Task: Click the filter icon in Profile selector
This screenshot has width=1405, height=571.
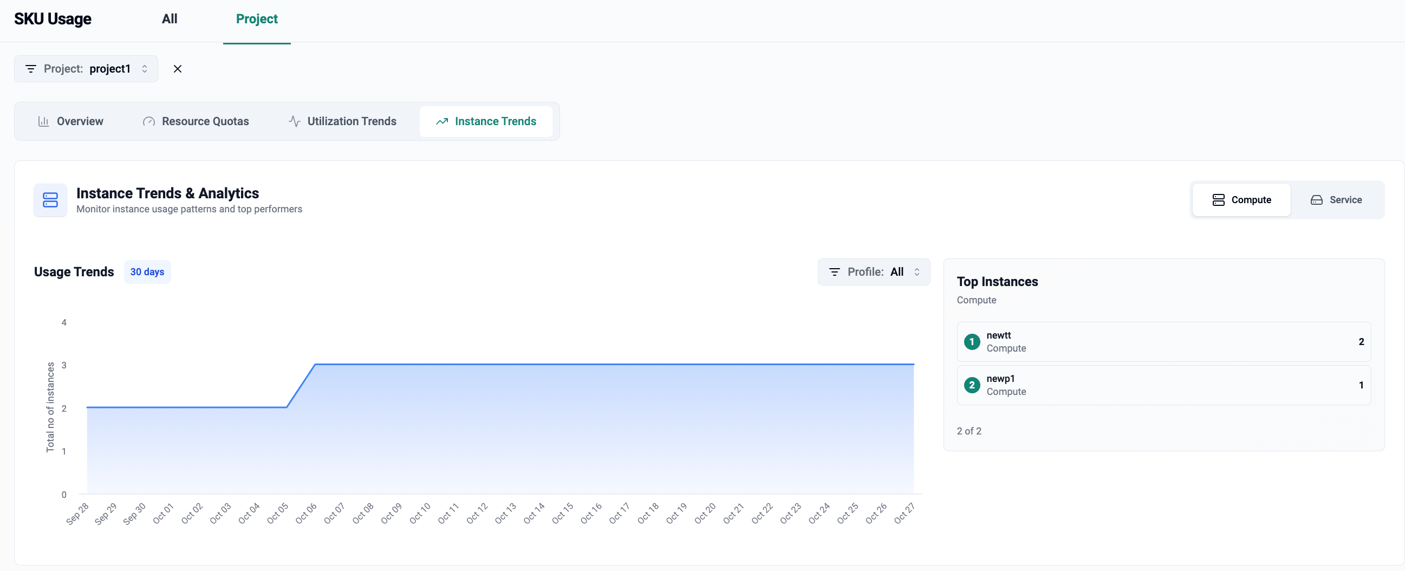Action: 834,271
